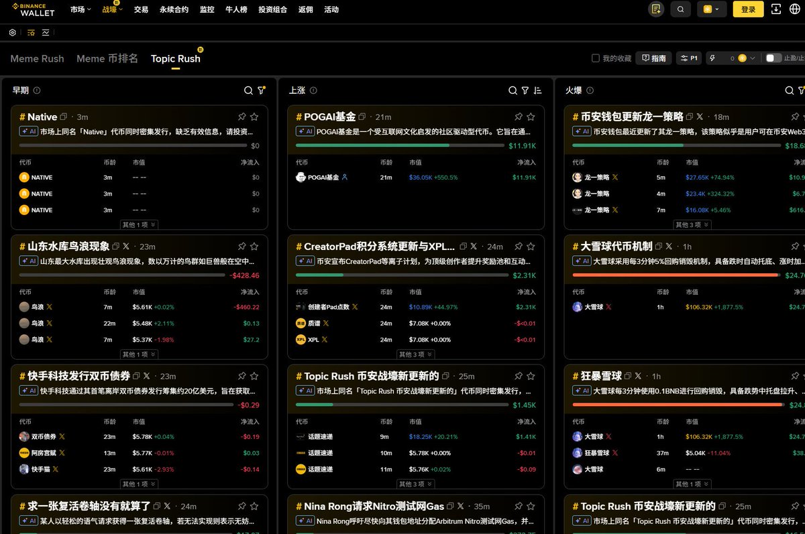
Task: Open the 投资组合 nav link
Action: tap(272, 9)
